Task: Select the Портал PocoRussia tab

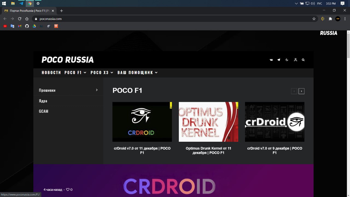Action: click(x=29, y=11)
